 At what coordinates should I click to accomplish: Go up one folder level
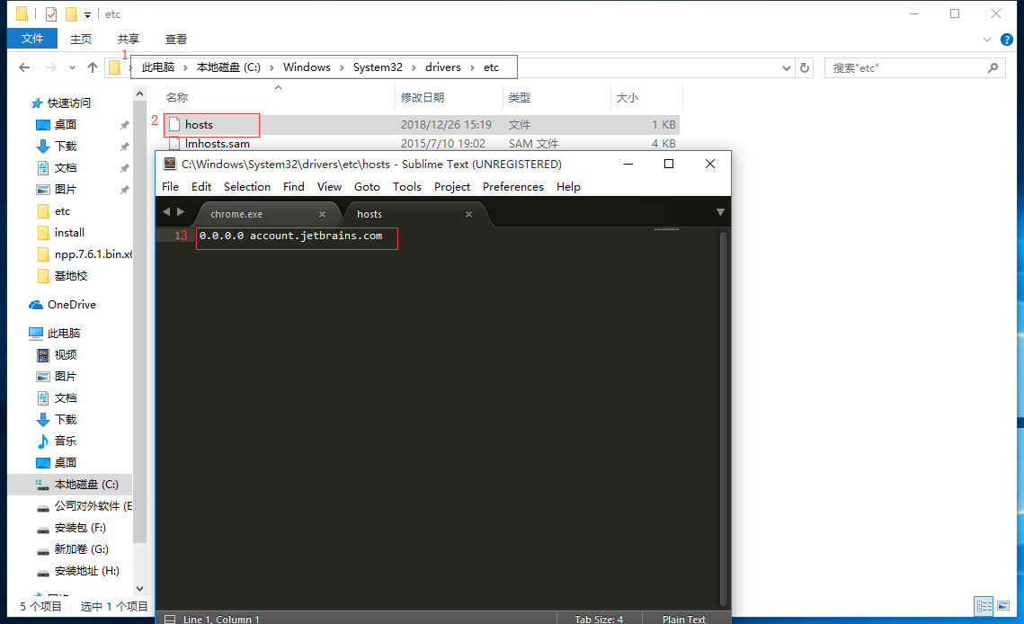click(93, 67)
